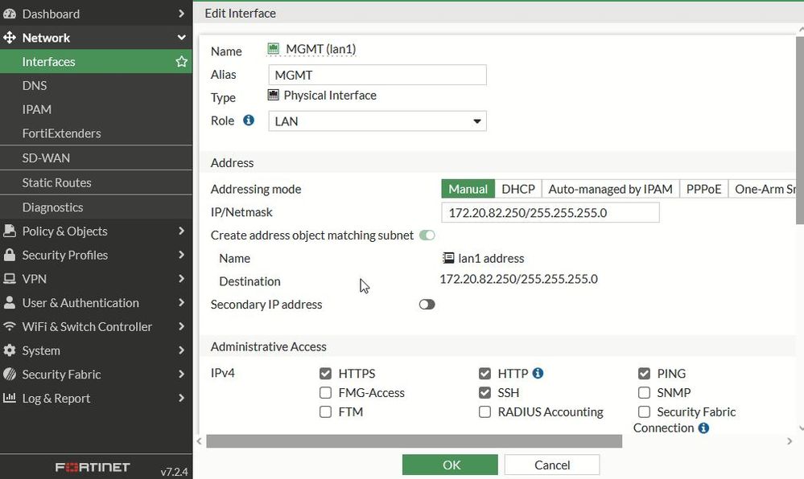Screen dimensions: 804x479
Task: Click the Role info icon
Action: pyautogui.click(x=249, y=121)
